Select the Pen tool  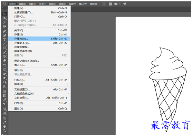(x=4, y=31)
